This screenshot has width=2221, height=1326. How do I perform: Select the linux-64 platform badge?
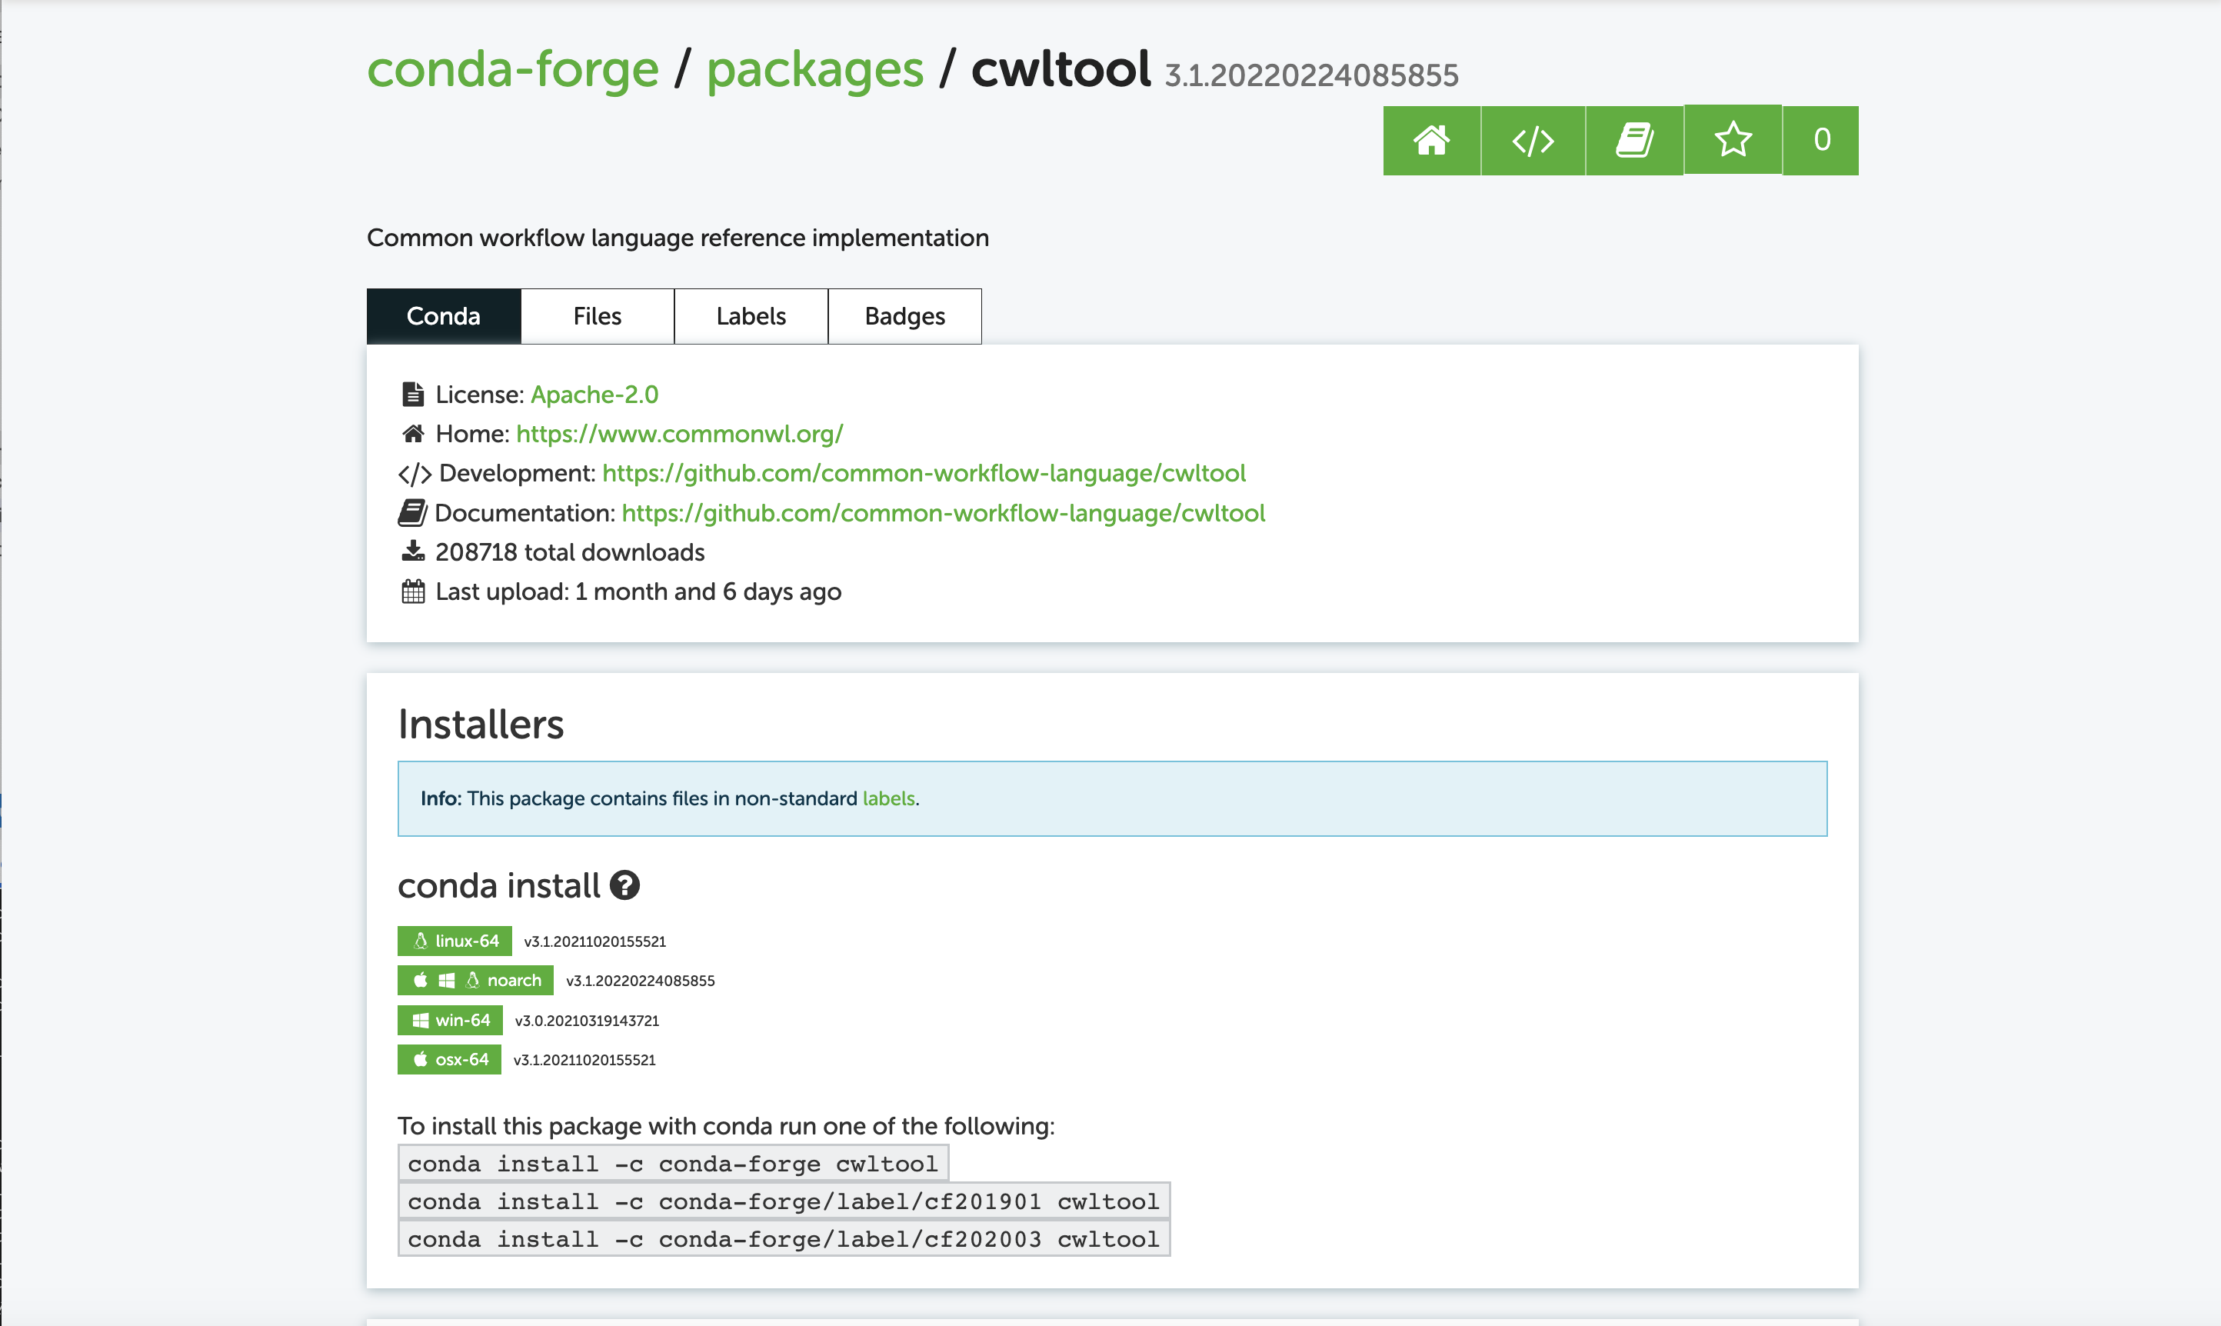coord(455,941)
